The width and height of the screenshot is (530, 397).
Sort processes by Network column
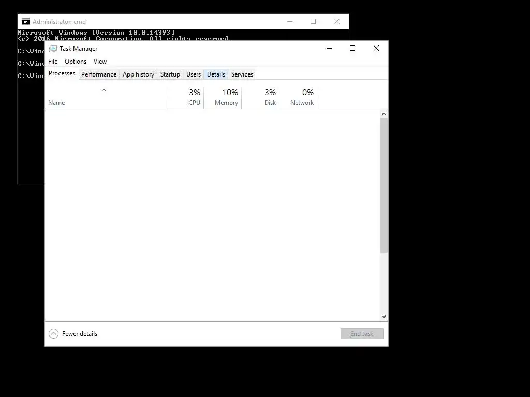pyautogui.click(x=299, y=98)
